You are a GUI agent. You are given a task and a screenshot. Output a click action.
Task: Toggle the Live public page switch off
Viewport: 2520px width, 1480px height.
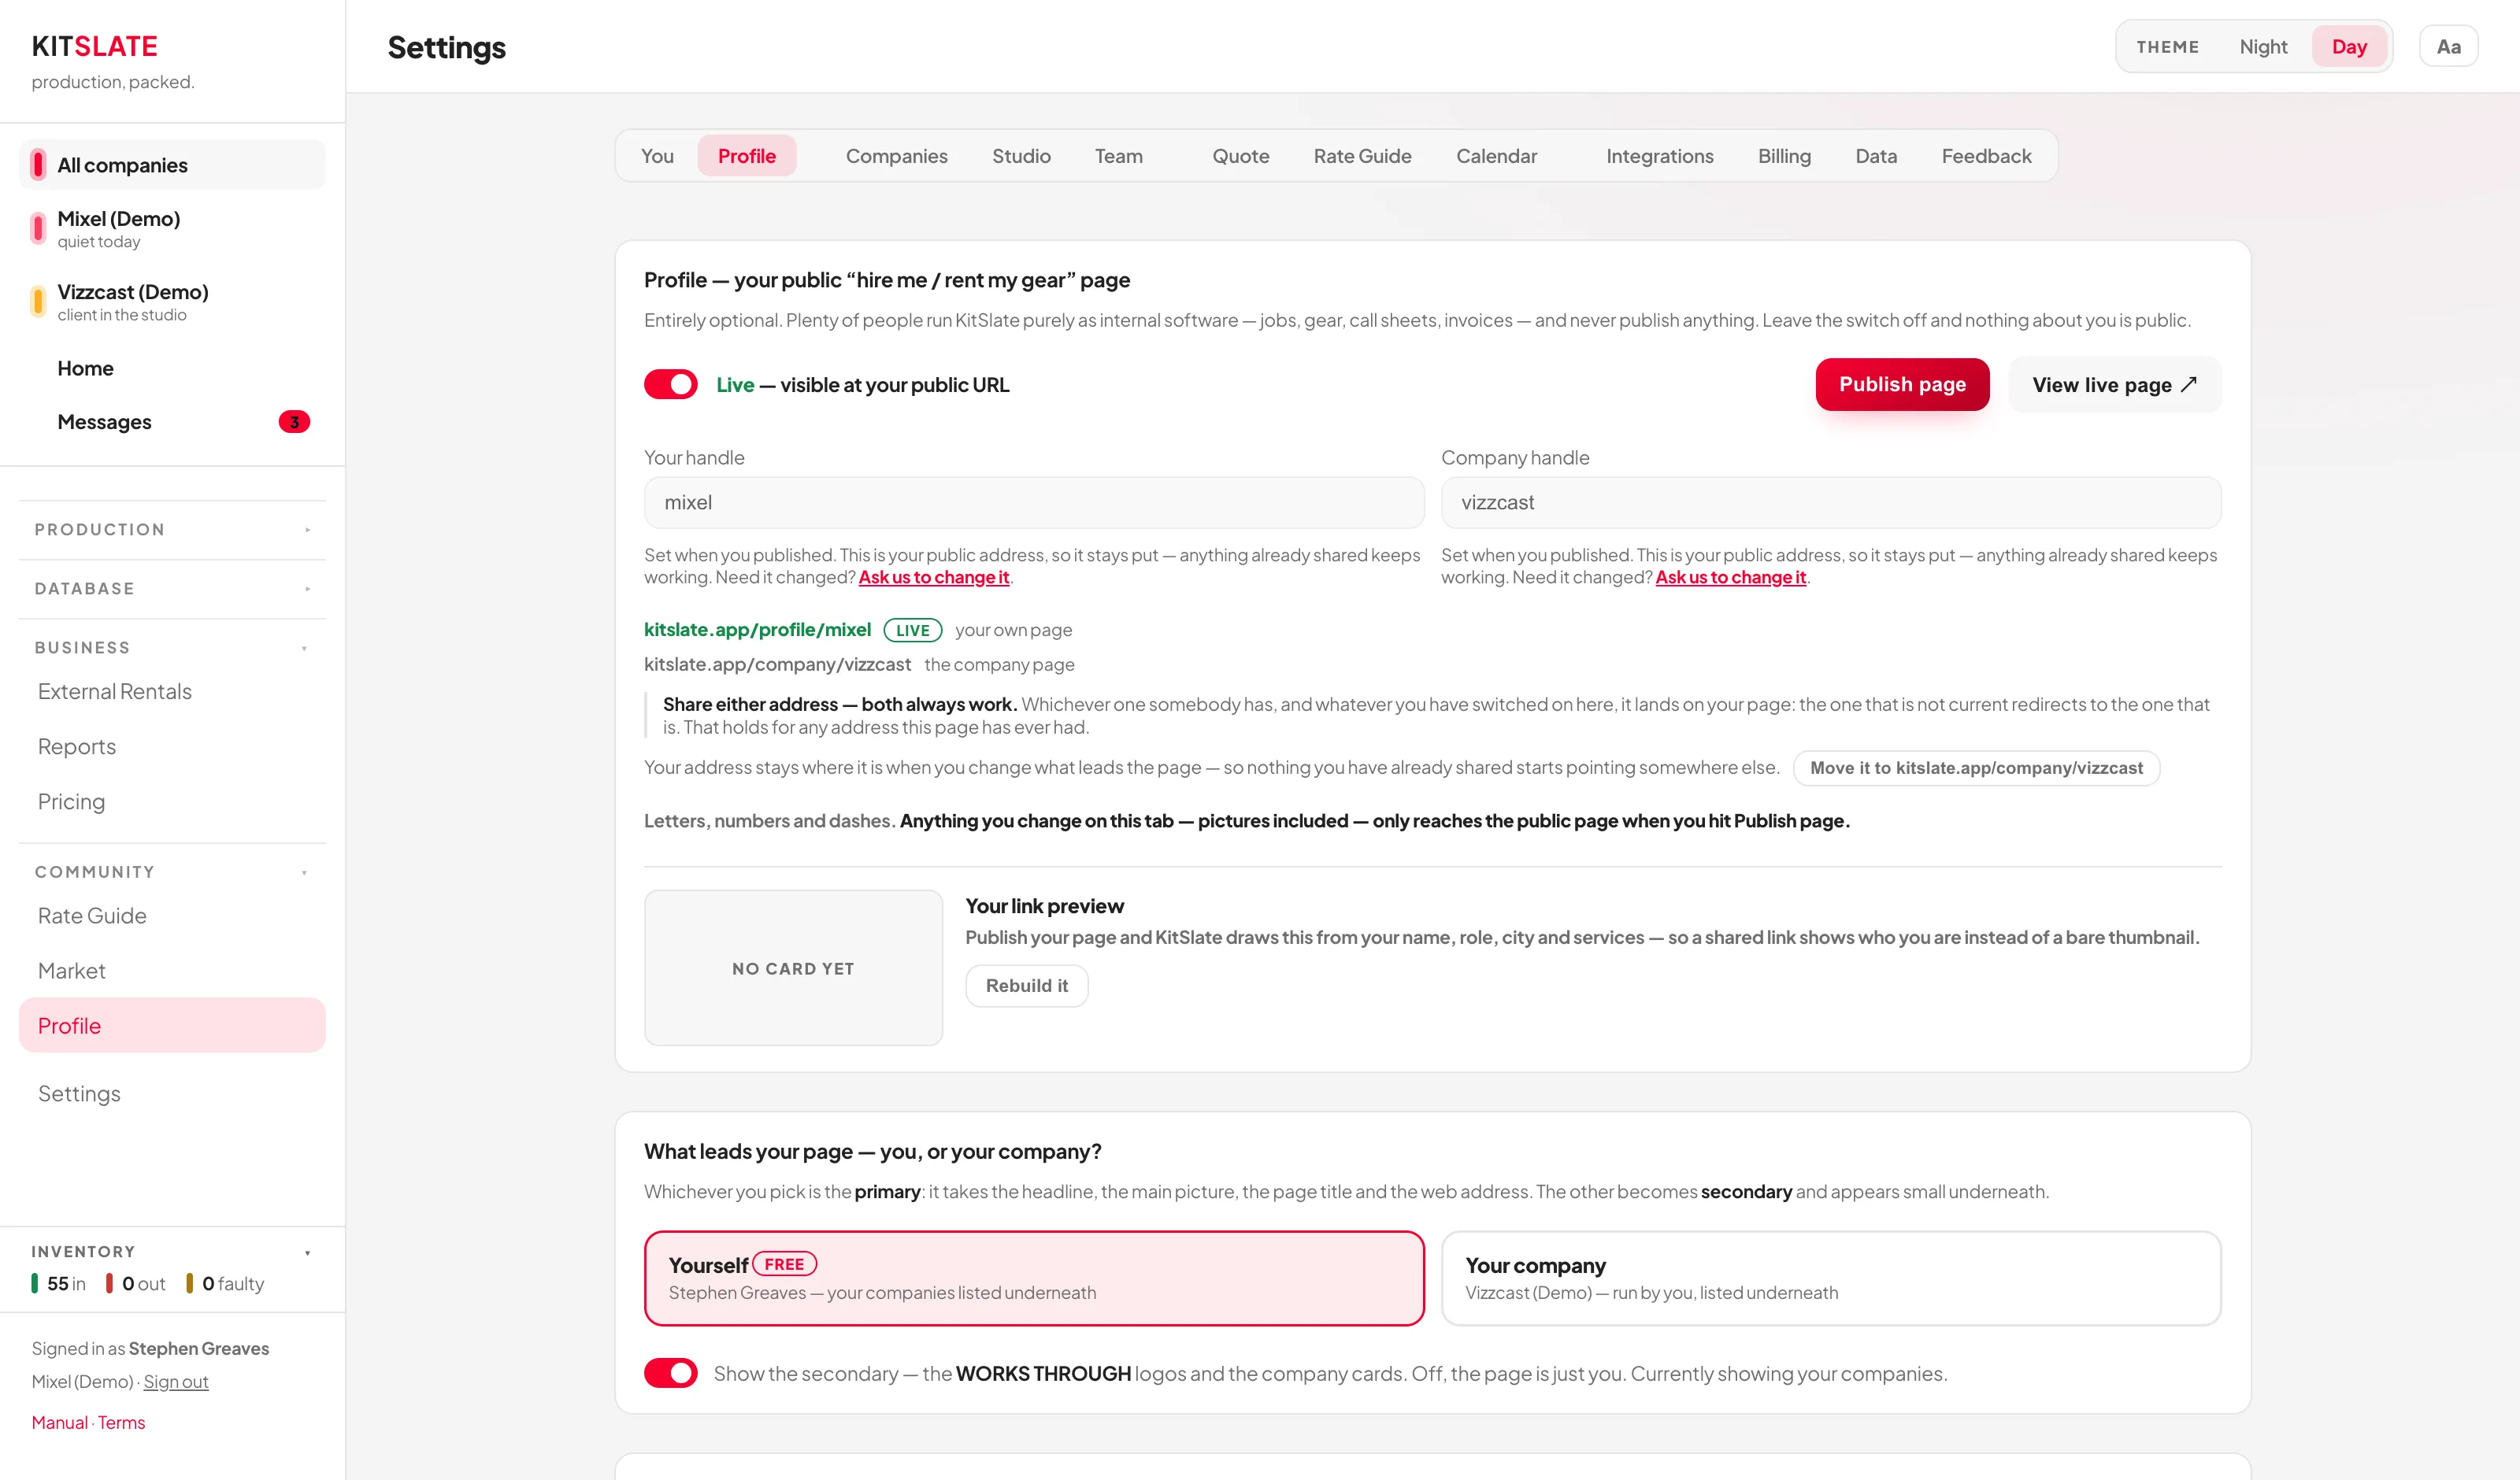pyautogui.click(x=670, y=385)
